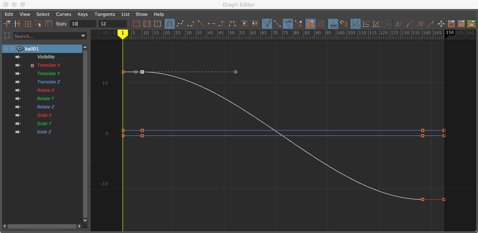
Task: Apply Step tangents to selected keys
Action: pyautogui.click(x=222, y=24)
